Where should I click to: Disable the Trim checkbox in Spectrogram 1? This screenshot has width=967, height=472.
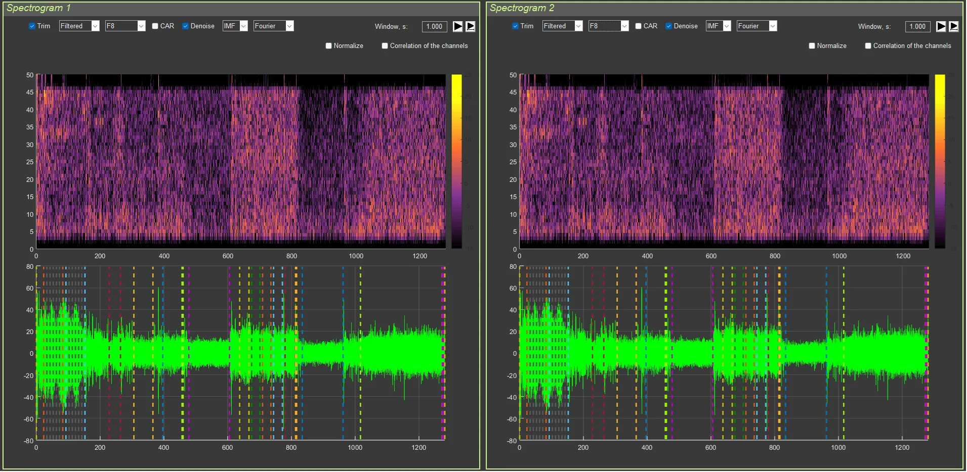(x=32, y=26)
